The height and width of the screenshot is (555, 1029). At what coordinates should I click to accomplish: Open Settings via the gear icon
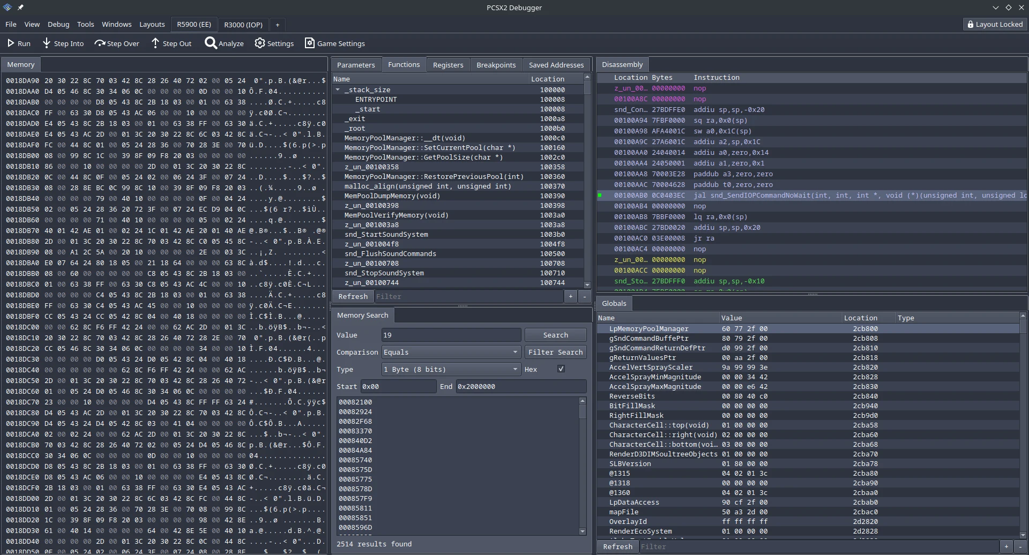pos(260,43)
